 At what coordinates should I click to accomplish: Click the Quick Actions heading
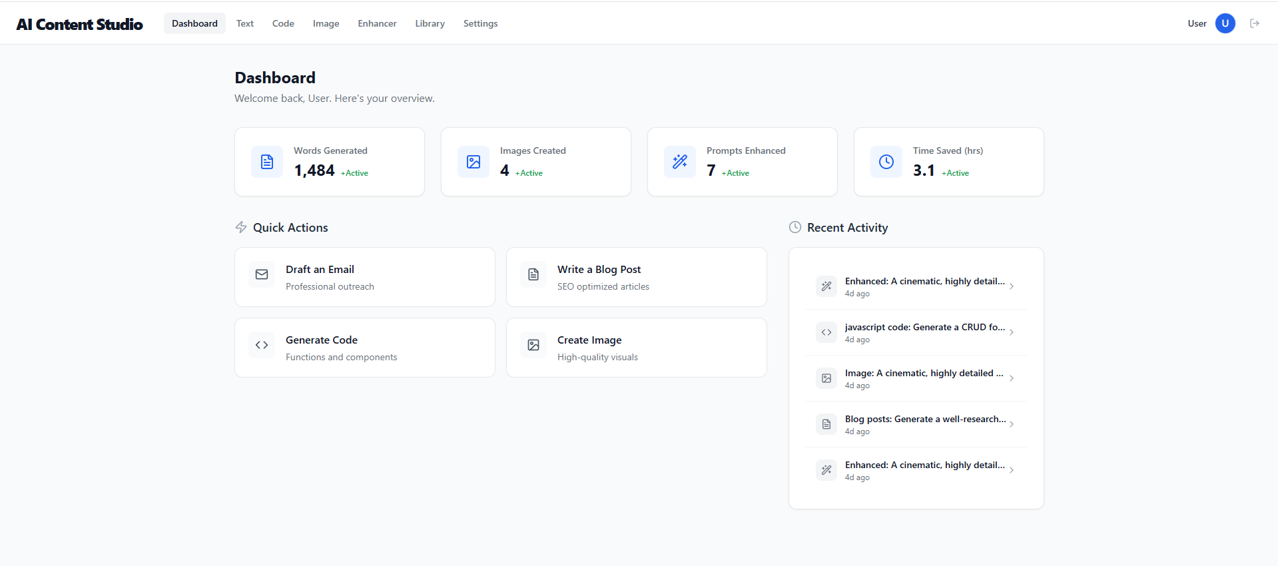click(x=290, y=228)
